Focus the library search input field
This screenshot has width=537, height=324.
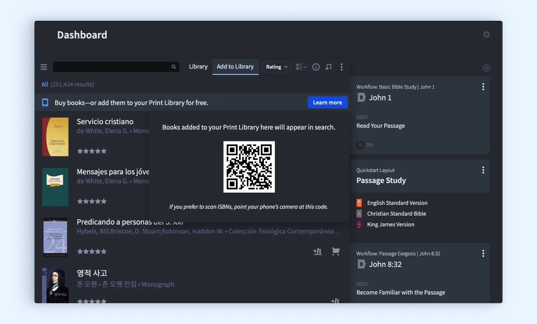pos(116,67)
